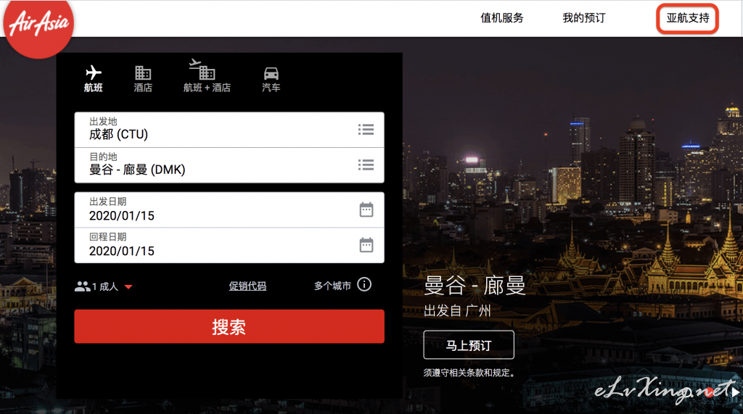
Task: Click the 目的地 曼谷 - 廊曼 (DMK) field
Action: [229, 165]
